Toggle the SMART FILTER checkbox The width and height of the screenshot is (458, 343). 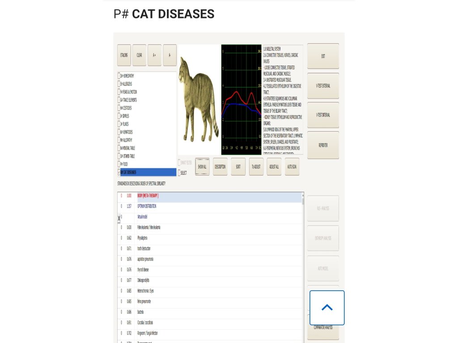click(179, 163)
